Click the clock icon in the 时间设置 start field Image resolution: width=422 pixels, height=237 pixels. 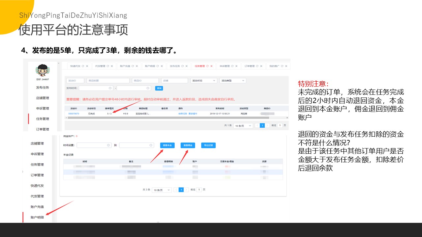[x=108, y=145]
